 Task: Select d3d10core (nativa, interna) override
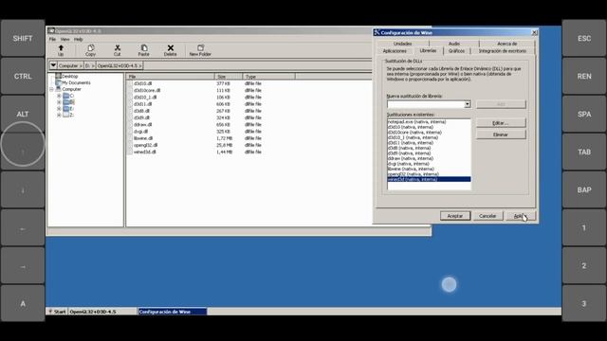(429, 133)
